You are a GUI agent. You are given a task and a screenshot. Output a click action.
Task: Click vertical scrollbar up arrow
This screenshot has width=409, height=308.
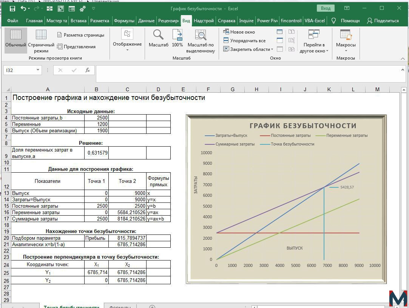pos(404,90)
